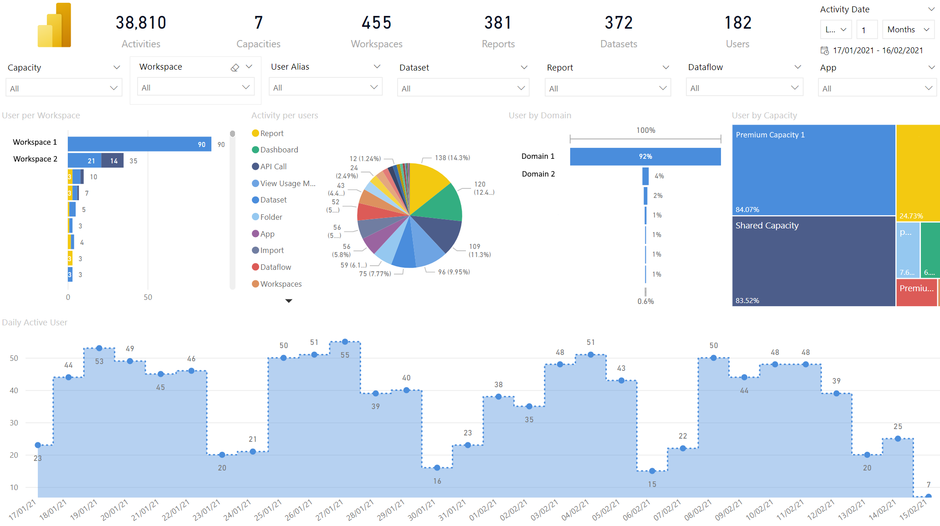Screen dimensions: 940x526
Task: Collapse App slicer header chevron
Action: point(931,67)
